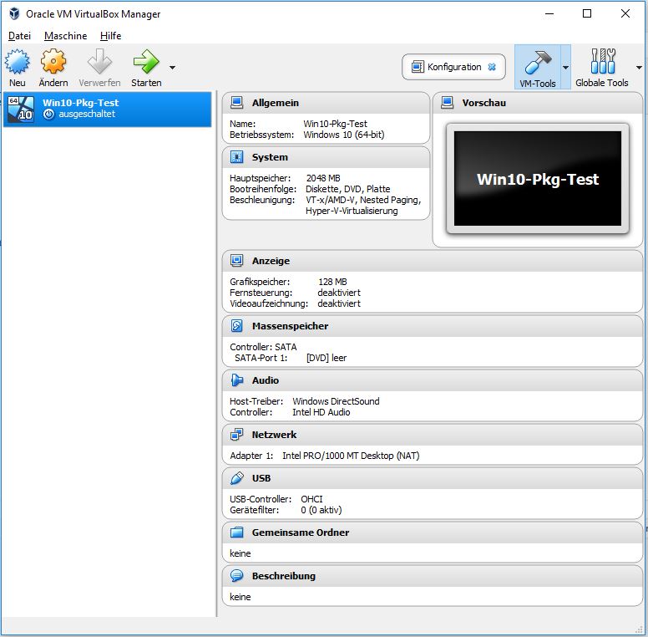Start the VM with green Starten arrow
Image resolution: width=648 pixels, height=637 pixels.
(x=146, y=62)
